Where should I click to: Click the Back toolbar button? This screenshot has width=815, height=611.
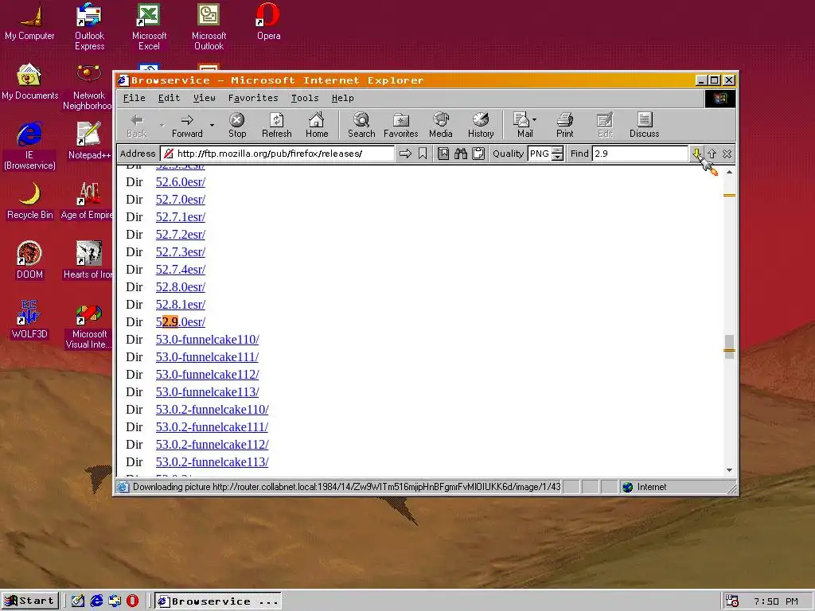pos(137,125)
